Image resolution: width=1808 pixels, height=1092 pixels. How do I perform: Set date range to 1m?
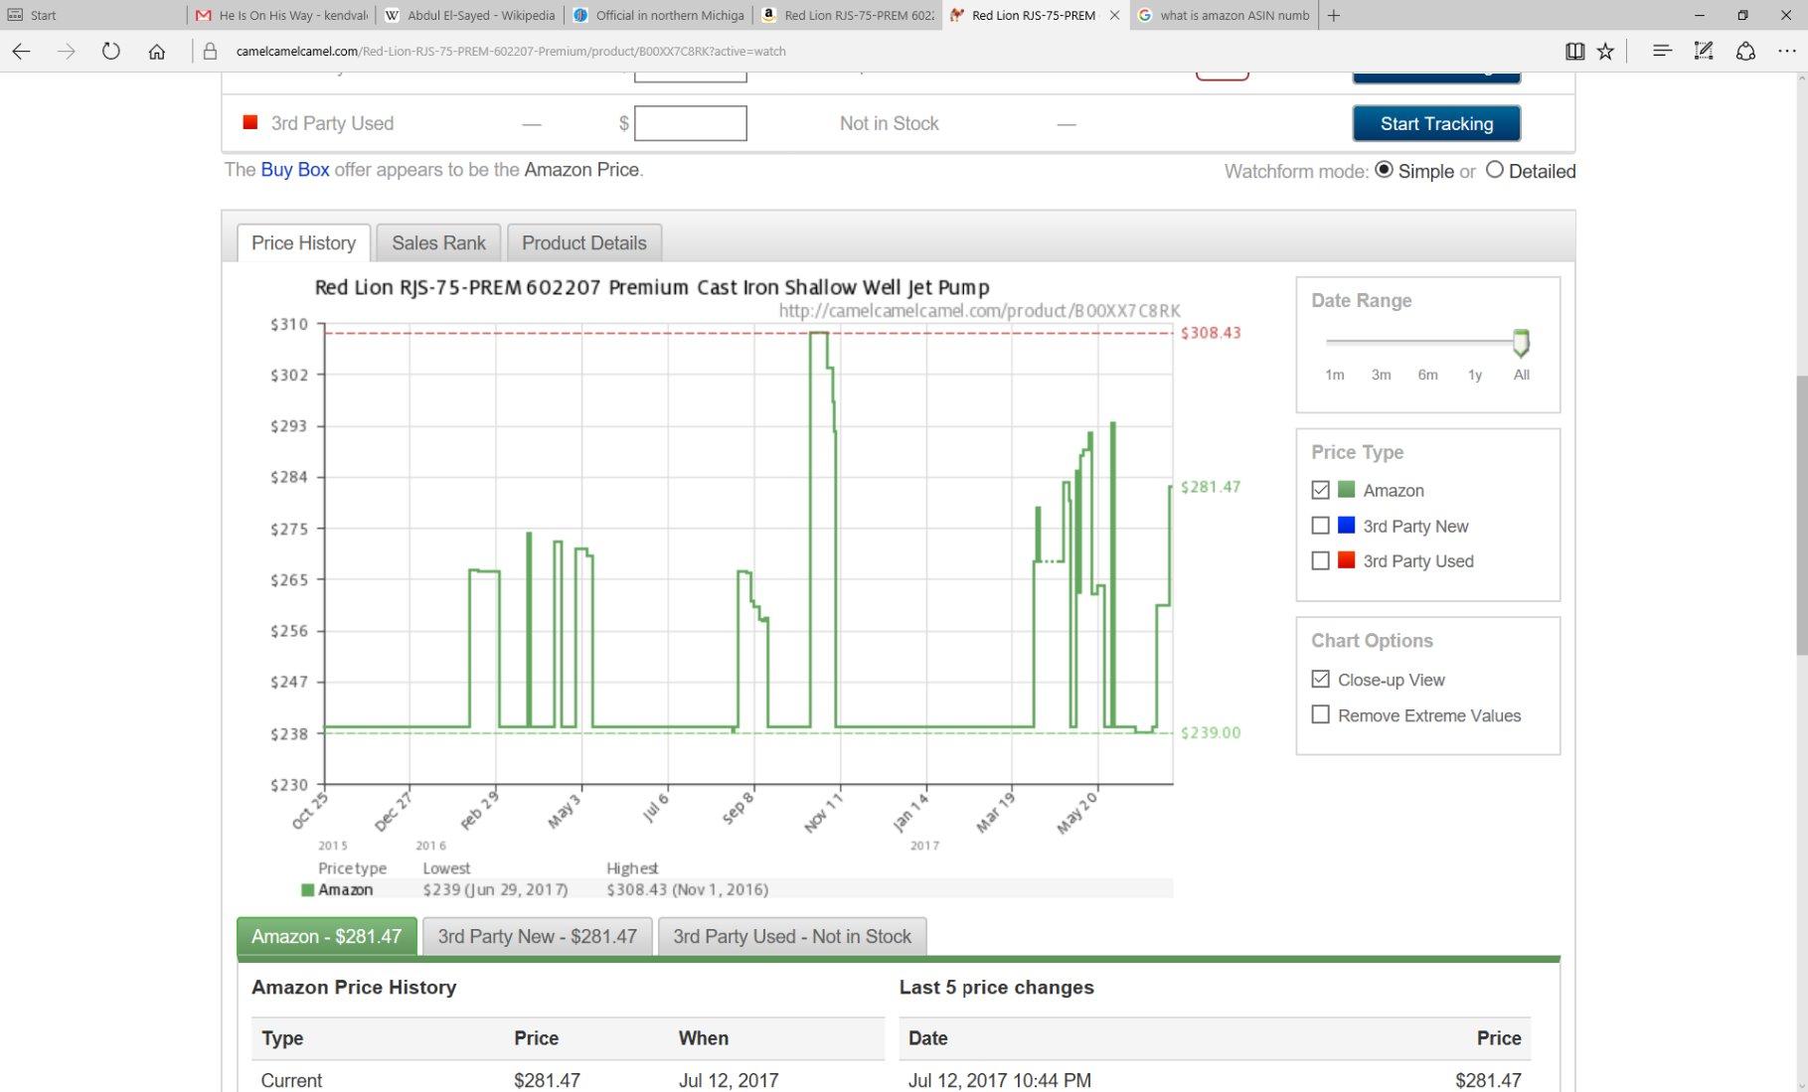pyautogui.click(x=1335, y=375)
